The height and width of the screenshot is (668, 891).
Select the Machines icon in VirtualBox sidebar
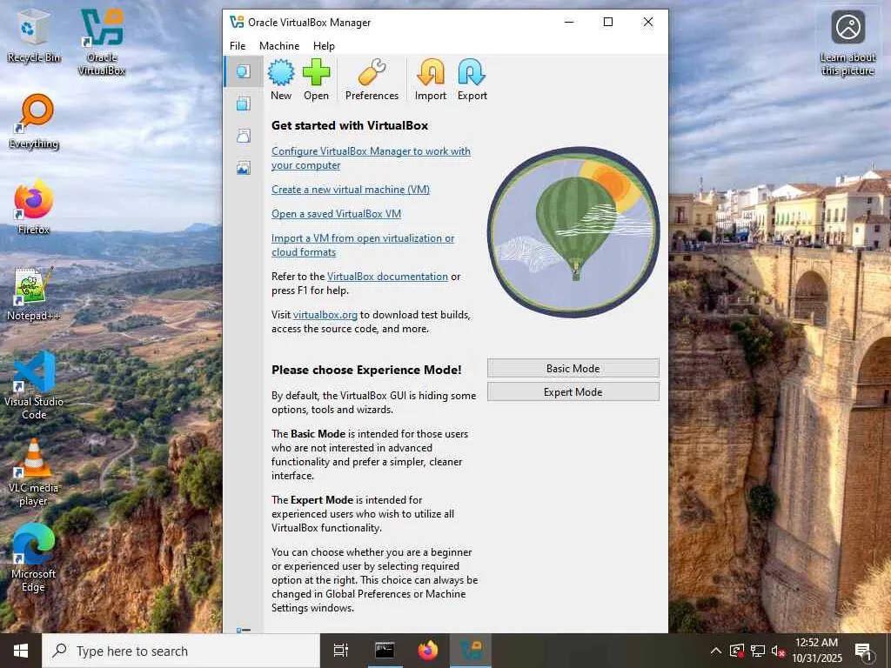pos(244,104)
